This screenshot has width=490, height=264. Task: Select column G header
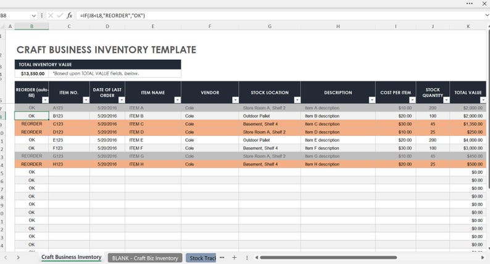(x=270, y=27)
